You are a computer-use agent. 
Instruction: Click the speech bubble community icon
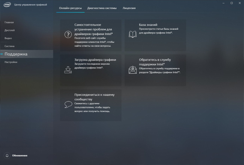tap(68, 104)
